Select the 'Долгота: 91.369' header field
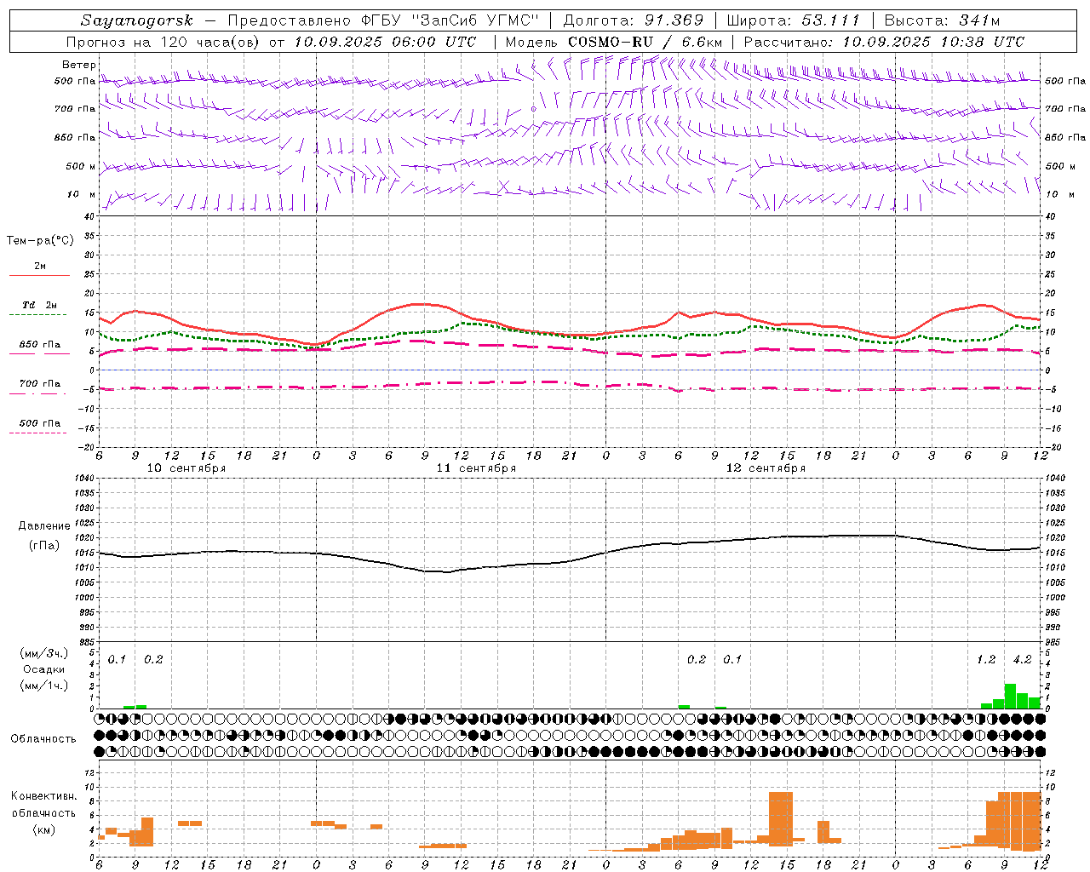The image size is (1090, 872). click(x=634, y=20)
